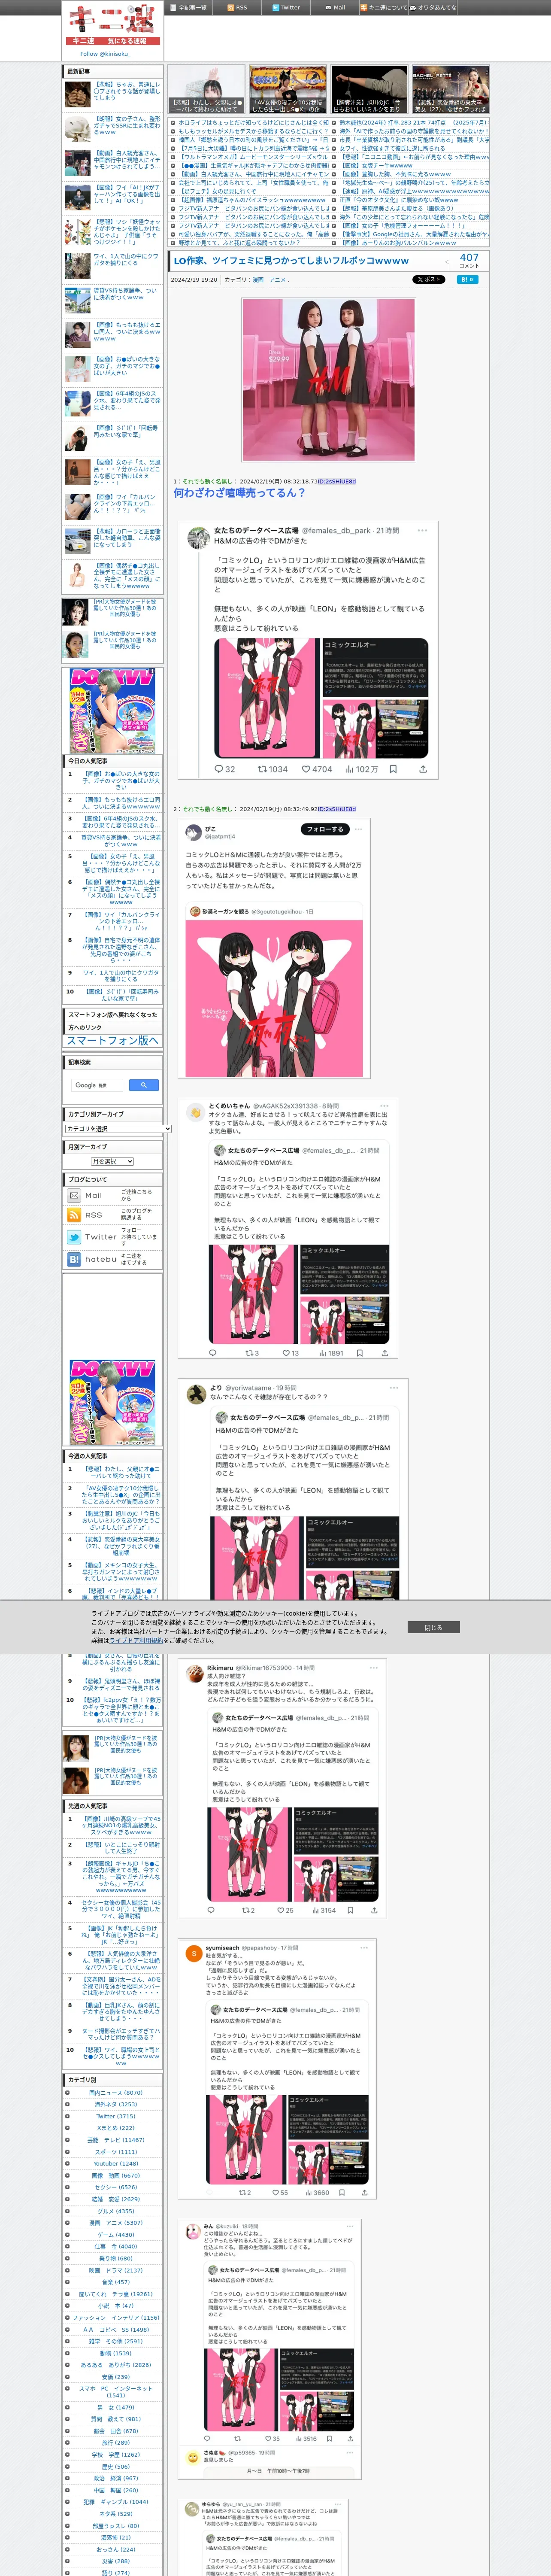The width and height of the screenshot is (551, 2576).
Task: Open the 国内ニュース (8070) category
Action: [x=116, y=2092]
